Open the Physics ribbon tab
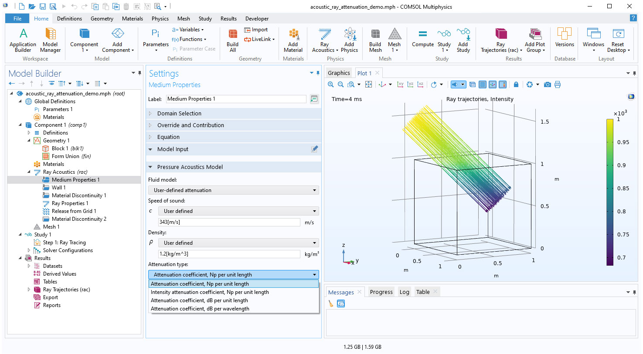Image resolution: width=643 pixels, height=354 pixels. (160, 19)
